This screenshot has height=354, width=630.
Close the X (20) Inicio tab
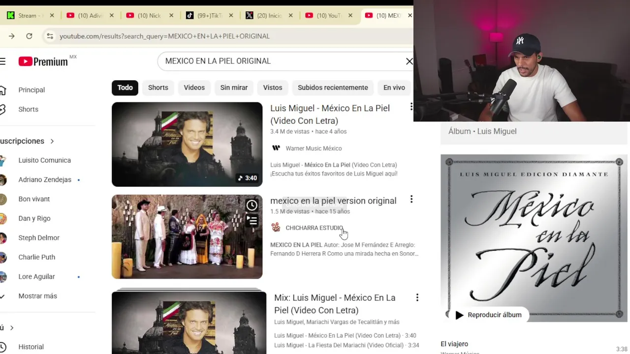pyautogui.click(x=290, y=15)
